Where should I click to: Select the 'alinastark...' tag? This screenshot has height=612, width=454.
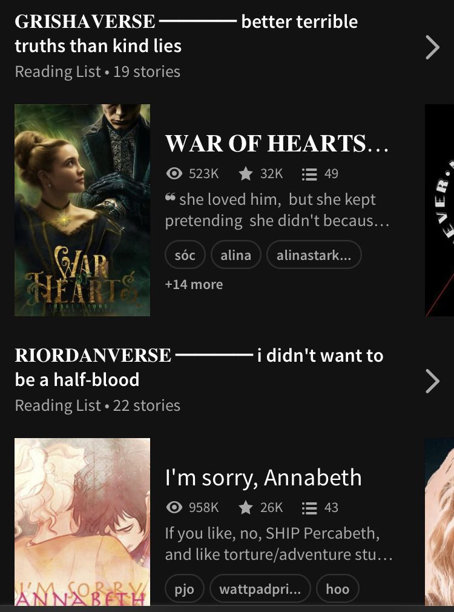(x=314, y=255)
